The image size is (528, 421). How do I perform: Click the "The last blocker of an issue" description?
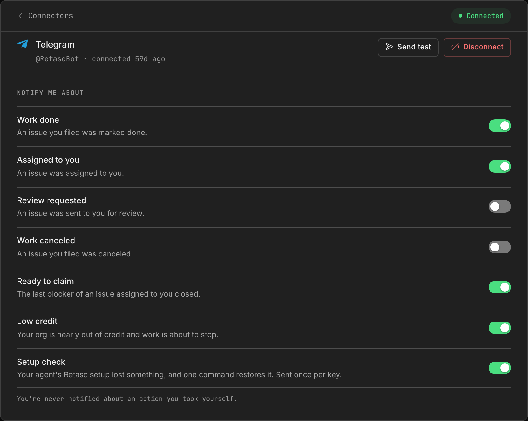tap(109, 294)
